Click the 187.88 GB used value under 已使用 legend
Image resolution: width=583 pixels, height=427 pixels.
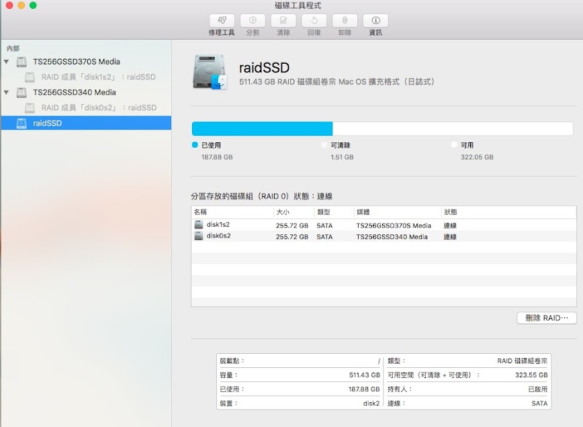[x=217, y=157]
